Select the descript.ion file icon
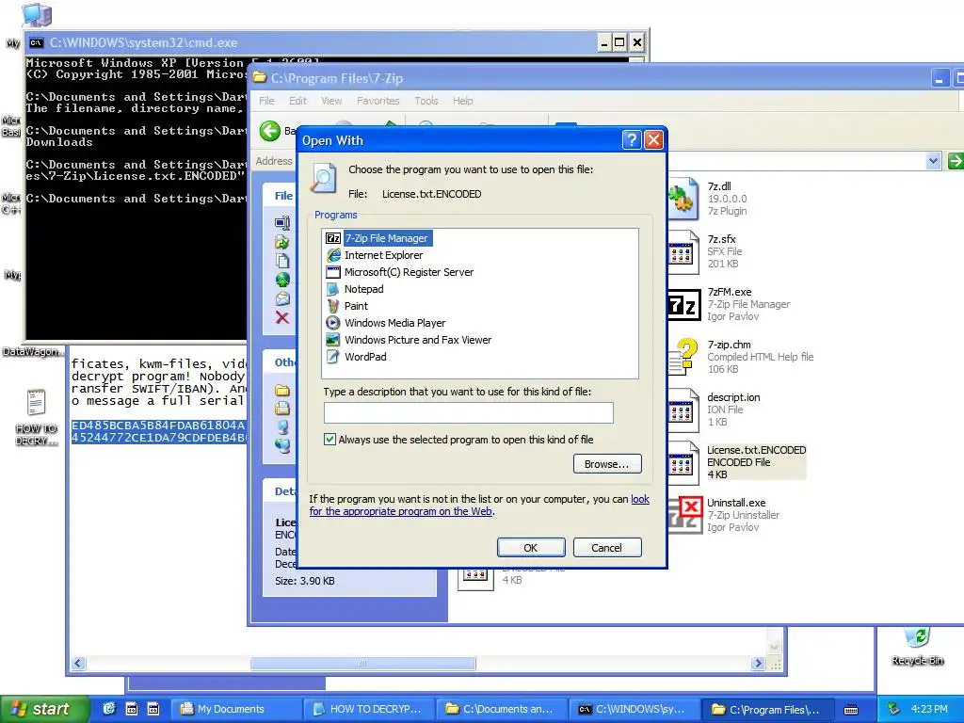Viewport: 964px width, 723px height. click(683, 410)
